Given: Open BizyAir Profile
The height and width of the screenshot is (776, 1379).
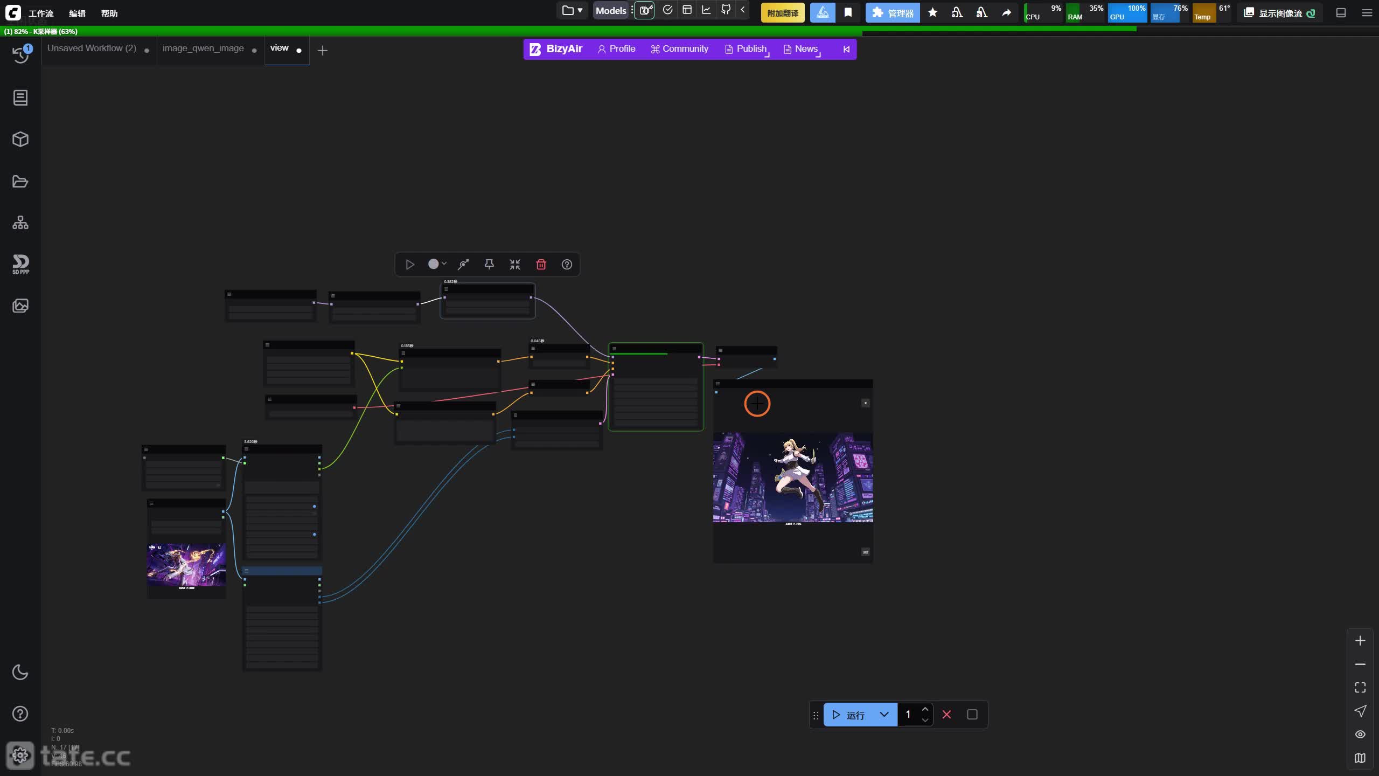Looking at the screenshot, I should [x=617, y=49].
